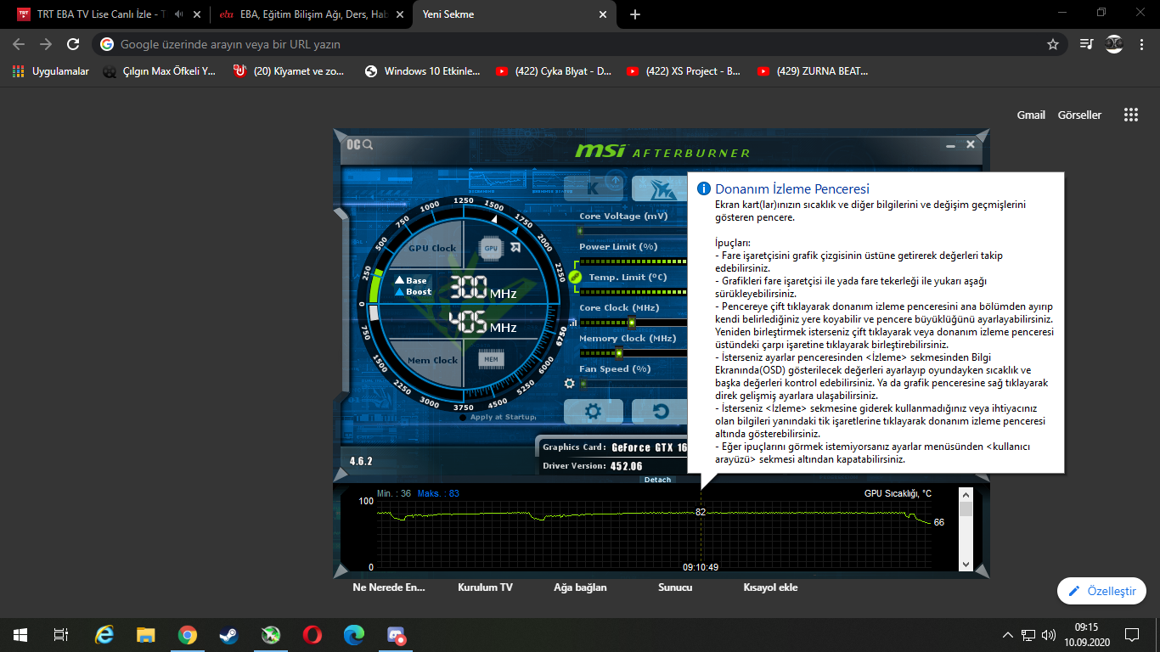
Task: Mute the TRT EBA TV tab audio
Action: (178, 14)
